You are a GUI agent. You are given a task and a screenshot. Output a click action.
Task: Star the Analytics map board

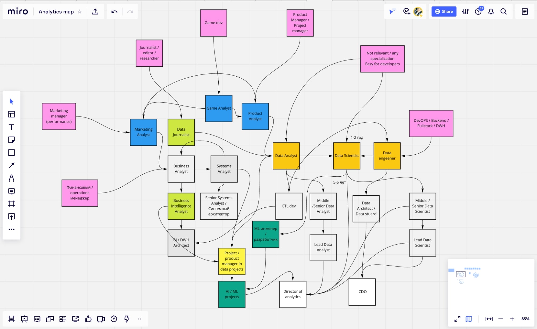click(80, 12)
